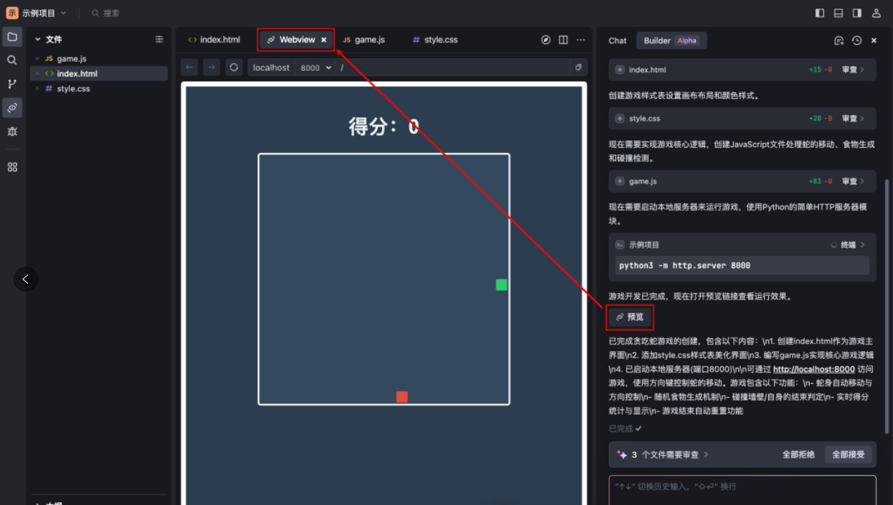Image resolution: width=893 pixels, height=505 pixels.
Task: Open the user account icon
Action: [x=876, y=13]
